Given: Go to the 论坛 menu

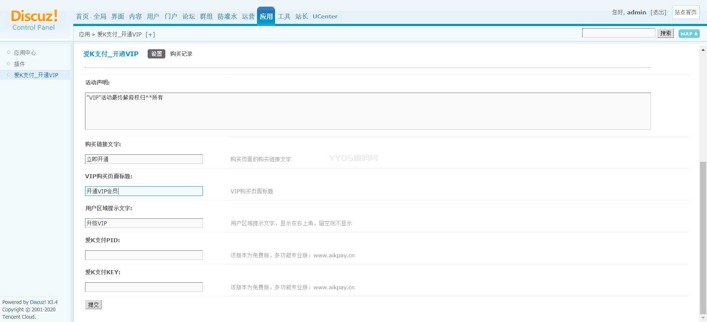Looking at the screenshot, I should click(189, 17).
